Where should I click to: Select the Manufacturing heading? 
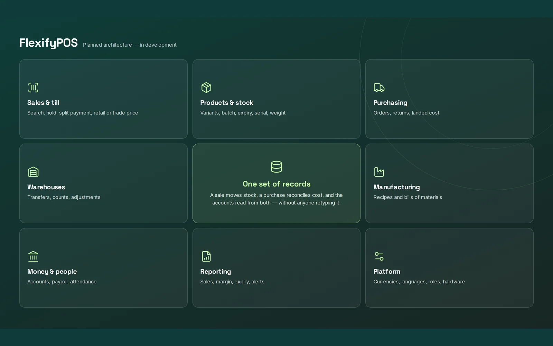pos(396,187)
